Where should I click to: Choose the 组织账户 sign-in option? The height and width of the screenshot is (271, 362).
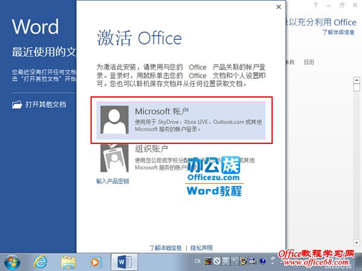click(x=181, y=158)
